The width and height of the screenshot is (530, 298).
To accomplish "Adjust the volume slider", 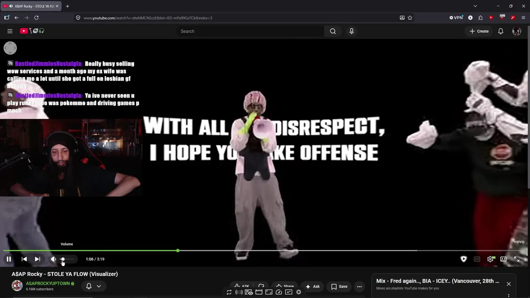I will pos(67,259).
